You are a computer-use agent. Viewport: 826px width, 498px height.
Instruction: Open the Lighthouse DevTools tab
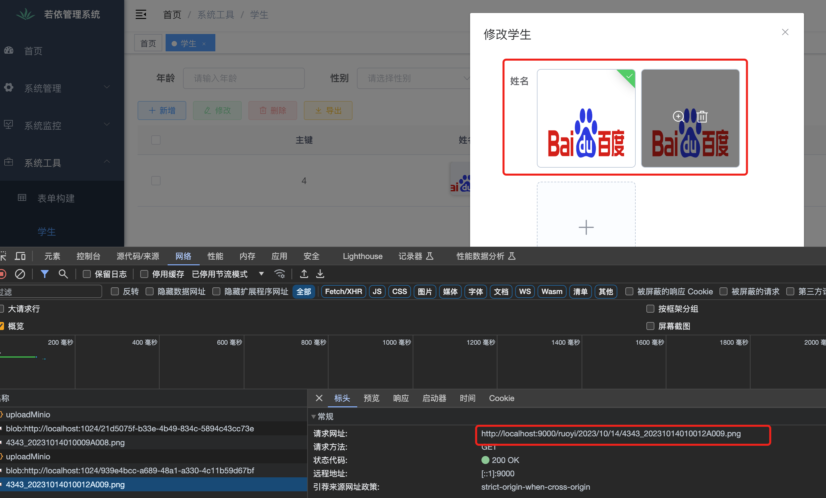pyautogui.click(x=362, y=256)
